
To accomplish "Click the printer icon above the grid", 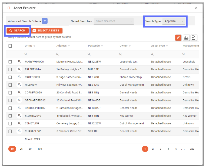I will 186,38.
